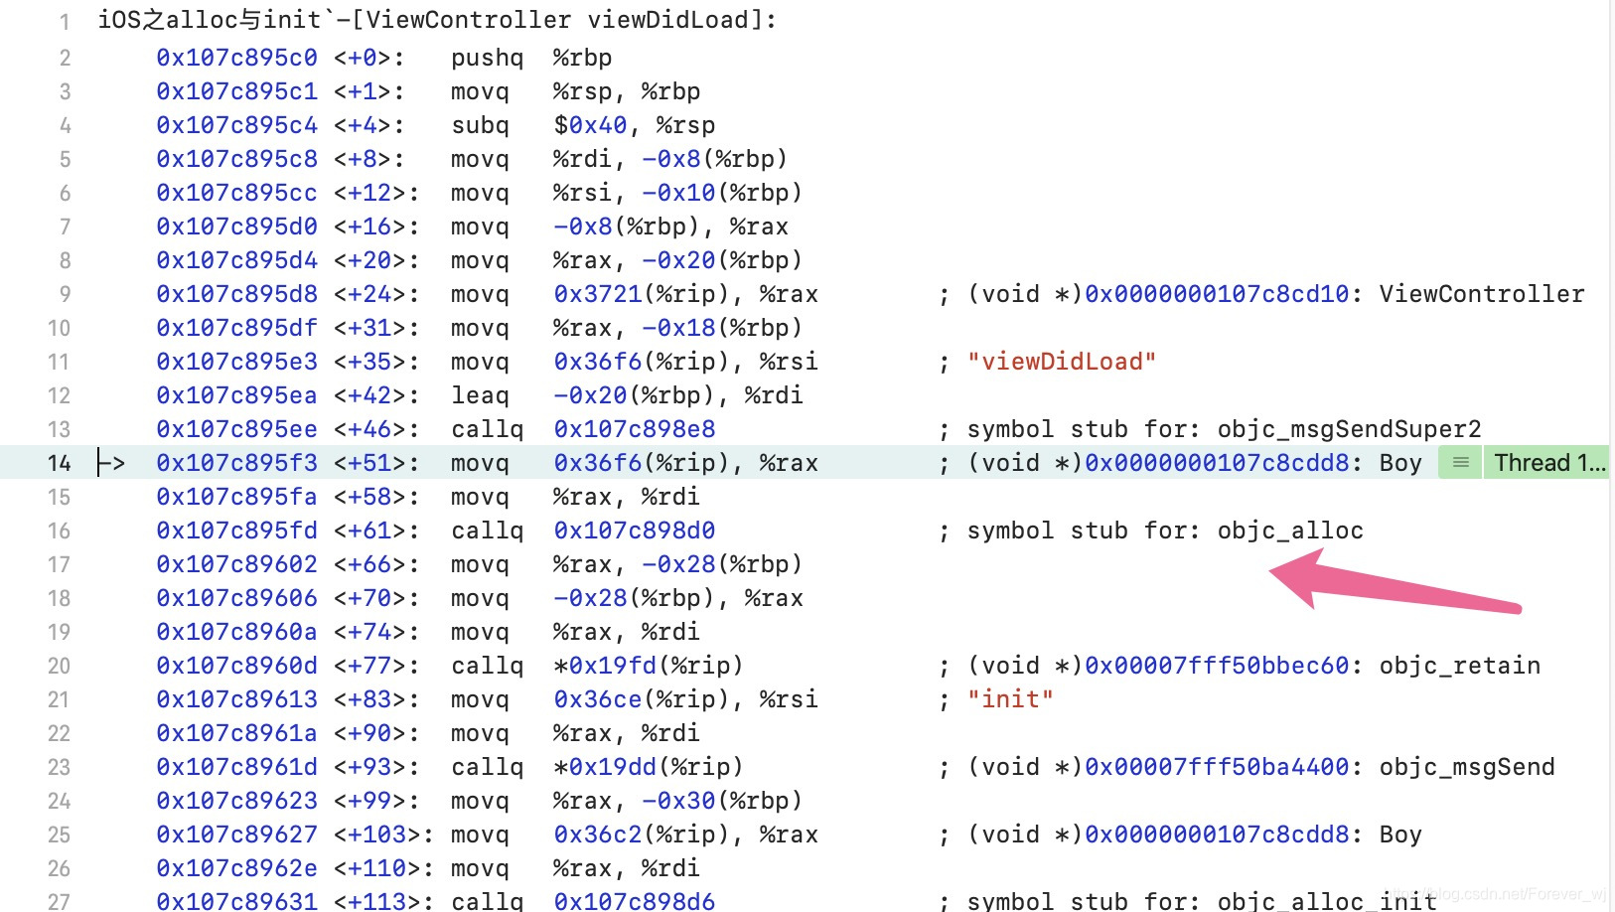Click address 0x107c895c0 on line 2
The width and height of the screenshot is (1615, 912).
coord(236,58)
